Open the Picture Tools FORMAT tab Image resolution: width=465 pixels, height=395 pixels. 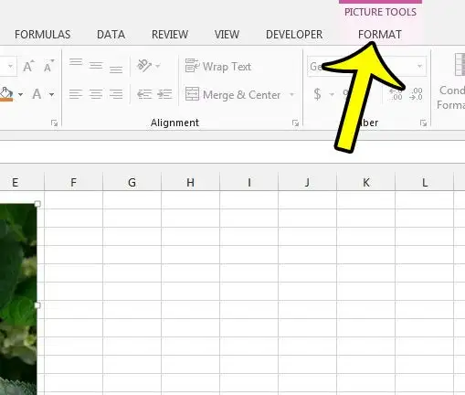pos(380,35)
